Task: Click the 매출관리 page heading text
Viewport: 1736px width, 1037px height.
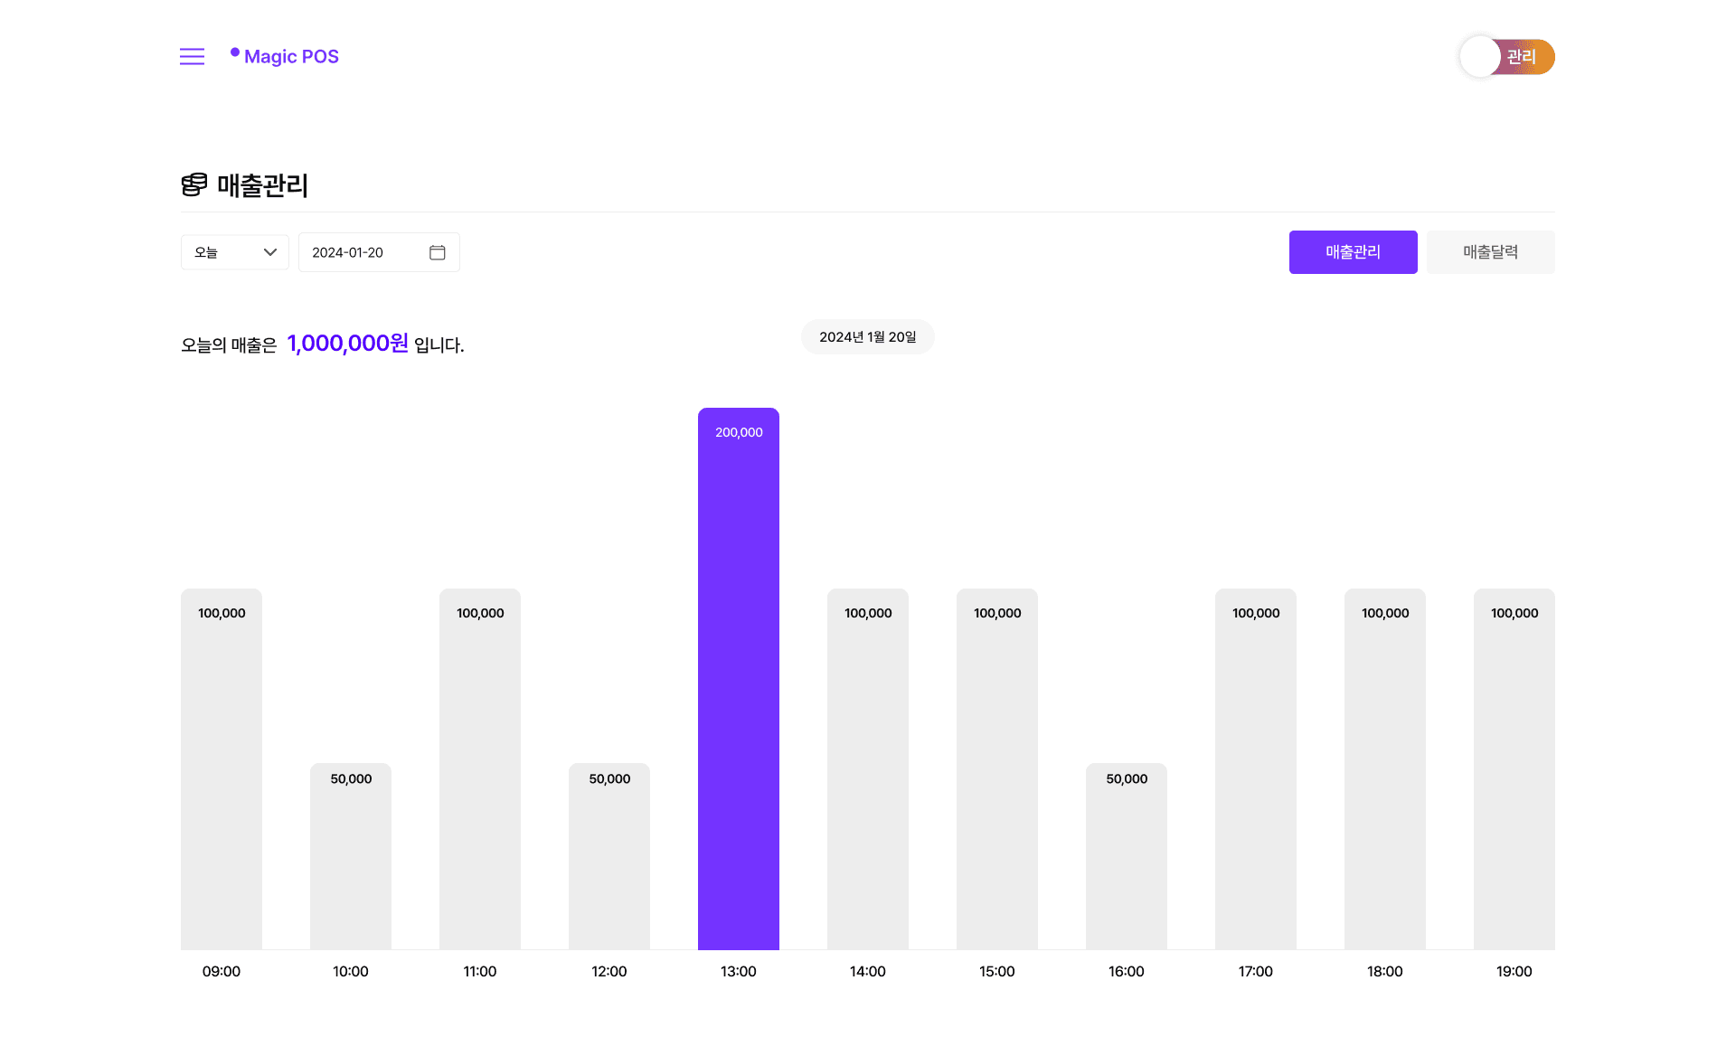Action: [263, 185]
